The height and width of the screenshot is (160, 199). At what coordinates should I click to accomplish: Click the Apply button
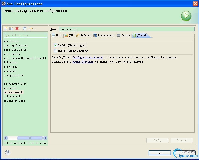coord(158,141)
